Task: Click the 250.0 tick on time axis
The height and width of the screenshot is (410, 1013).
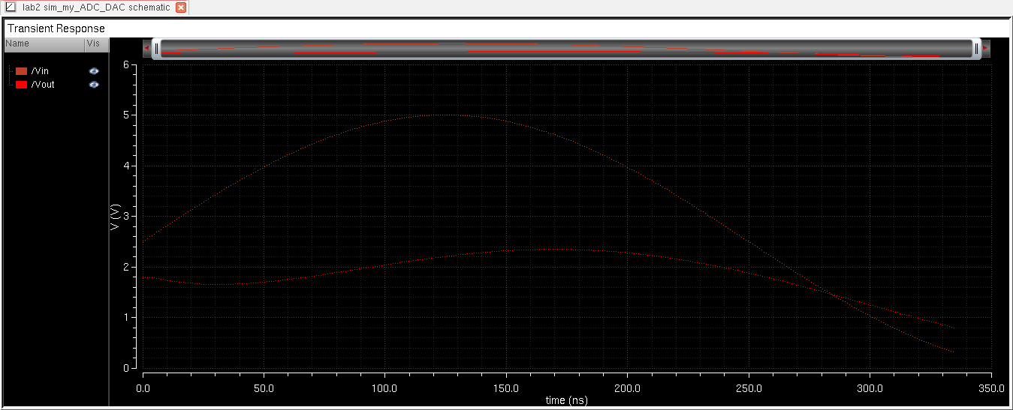Action: tap(749, 388)
